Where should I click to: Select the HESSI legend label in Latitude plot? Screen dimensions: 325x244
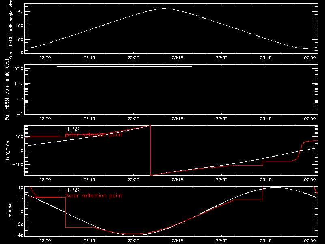pos(73,190)
